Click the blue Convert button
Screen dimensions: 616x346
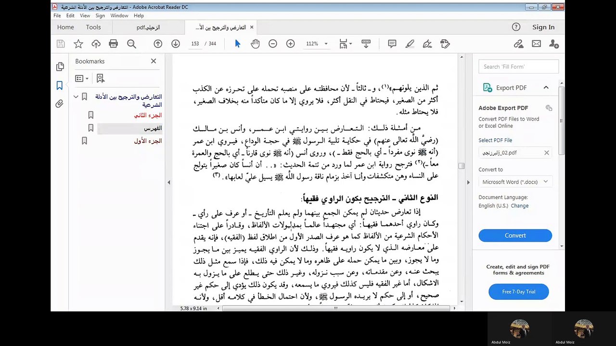[515, 235]
